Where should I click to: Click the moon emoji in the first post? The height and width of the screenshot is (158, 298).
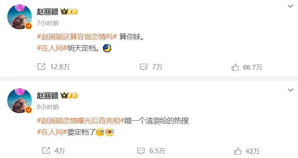pyautogui.click(x=107, y=48)
